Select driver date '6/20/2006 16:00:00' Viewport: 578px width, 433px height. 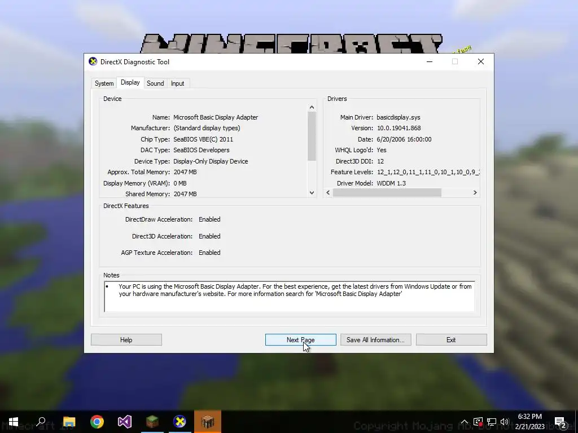click(x=404, y=139)
